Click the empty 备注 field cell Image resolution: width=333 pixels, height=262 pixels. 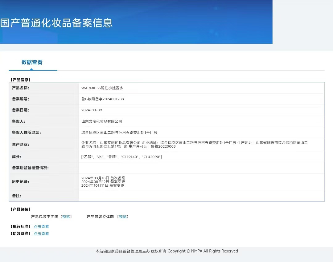(201, 196)
